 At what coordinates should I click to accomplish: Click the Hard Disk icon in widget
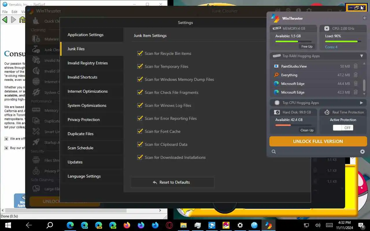click(x=277, y=112)
